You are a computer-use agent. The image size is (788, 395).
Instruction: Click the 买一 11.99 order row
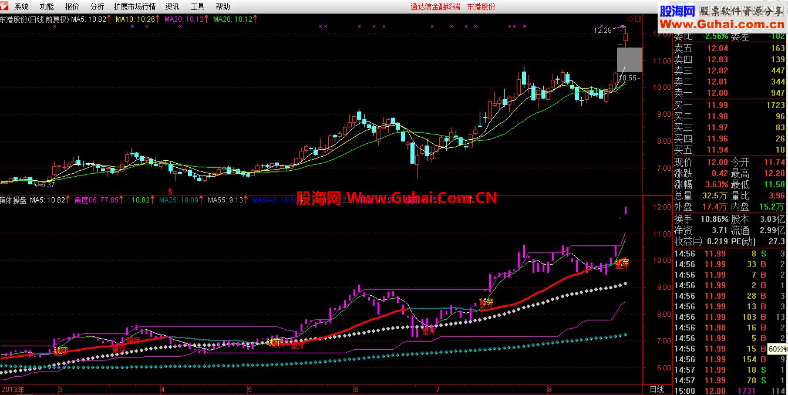click(730, 105)
